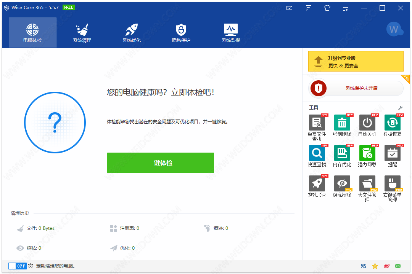Click the user avatar W icon
412x274 pixels.
coord(394,29)
